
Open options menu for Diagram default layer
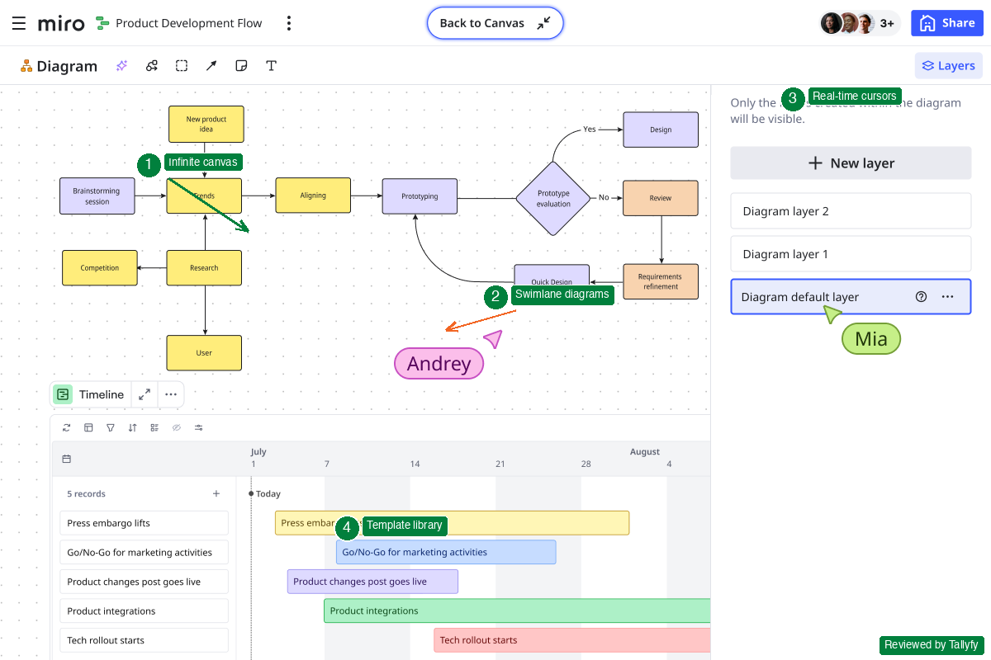946,296
